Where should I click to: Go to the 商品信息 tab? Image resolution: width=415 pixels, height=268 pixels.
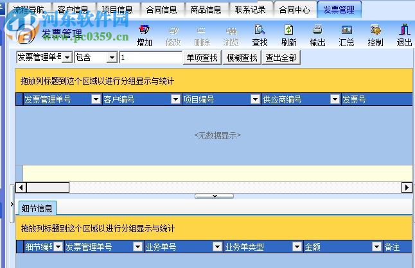pyautogui.click(x=206, y=10)
